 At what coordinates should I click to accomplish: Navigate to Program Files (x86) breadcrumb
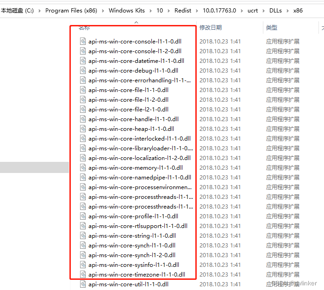pyautogui.click(x=71, y=11)
